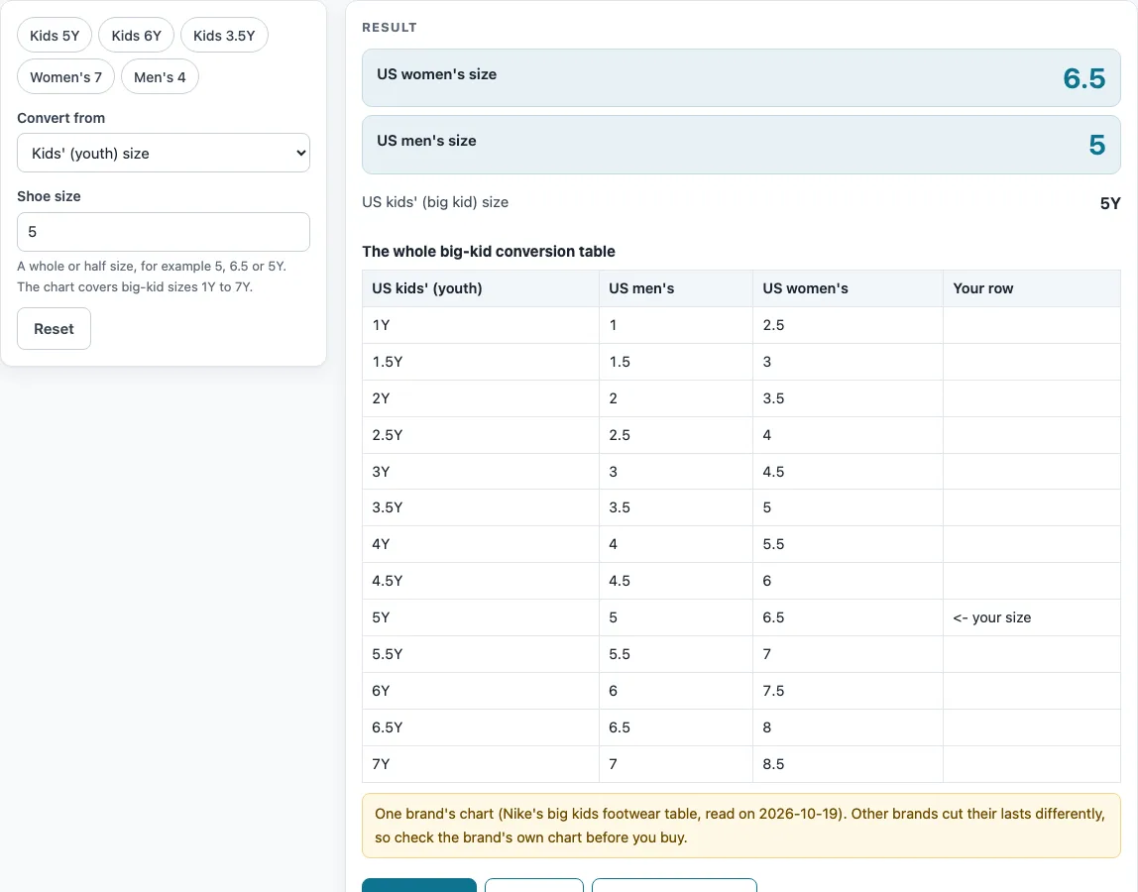Select the 4.5Y cell in the table
The image size is (1138, 892).
[x=481, y=581]
